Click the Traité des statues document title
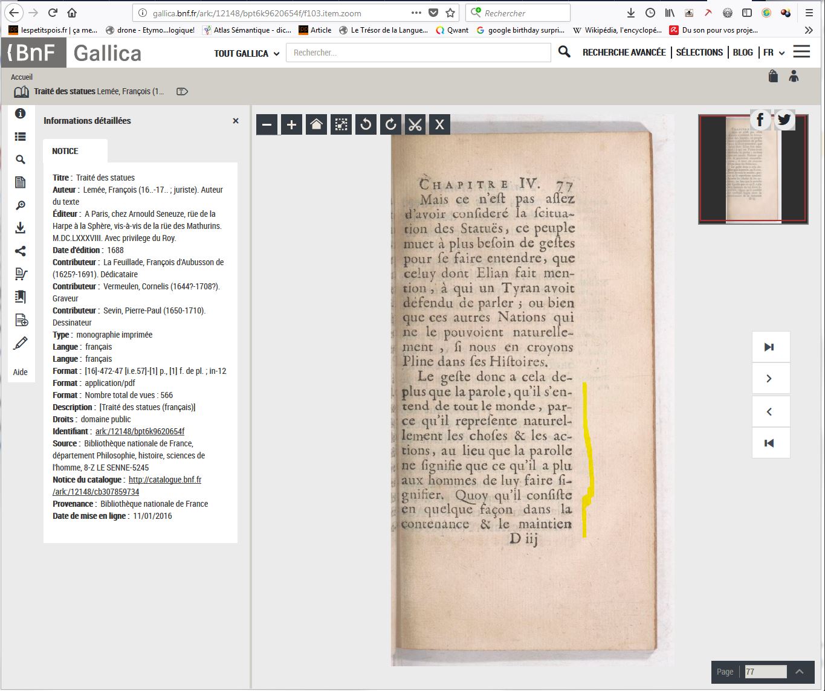This screenshot has height=691, width=825. pyautogui.click(x=65, y=91)
